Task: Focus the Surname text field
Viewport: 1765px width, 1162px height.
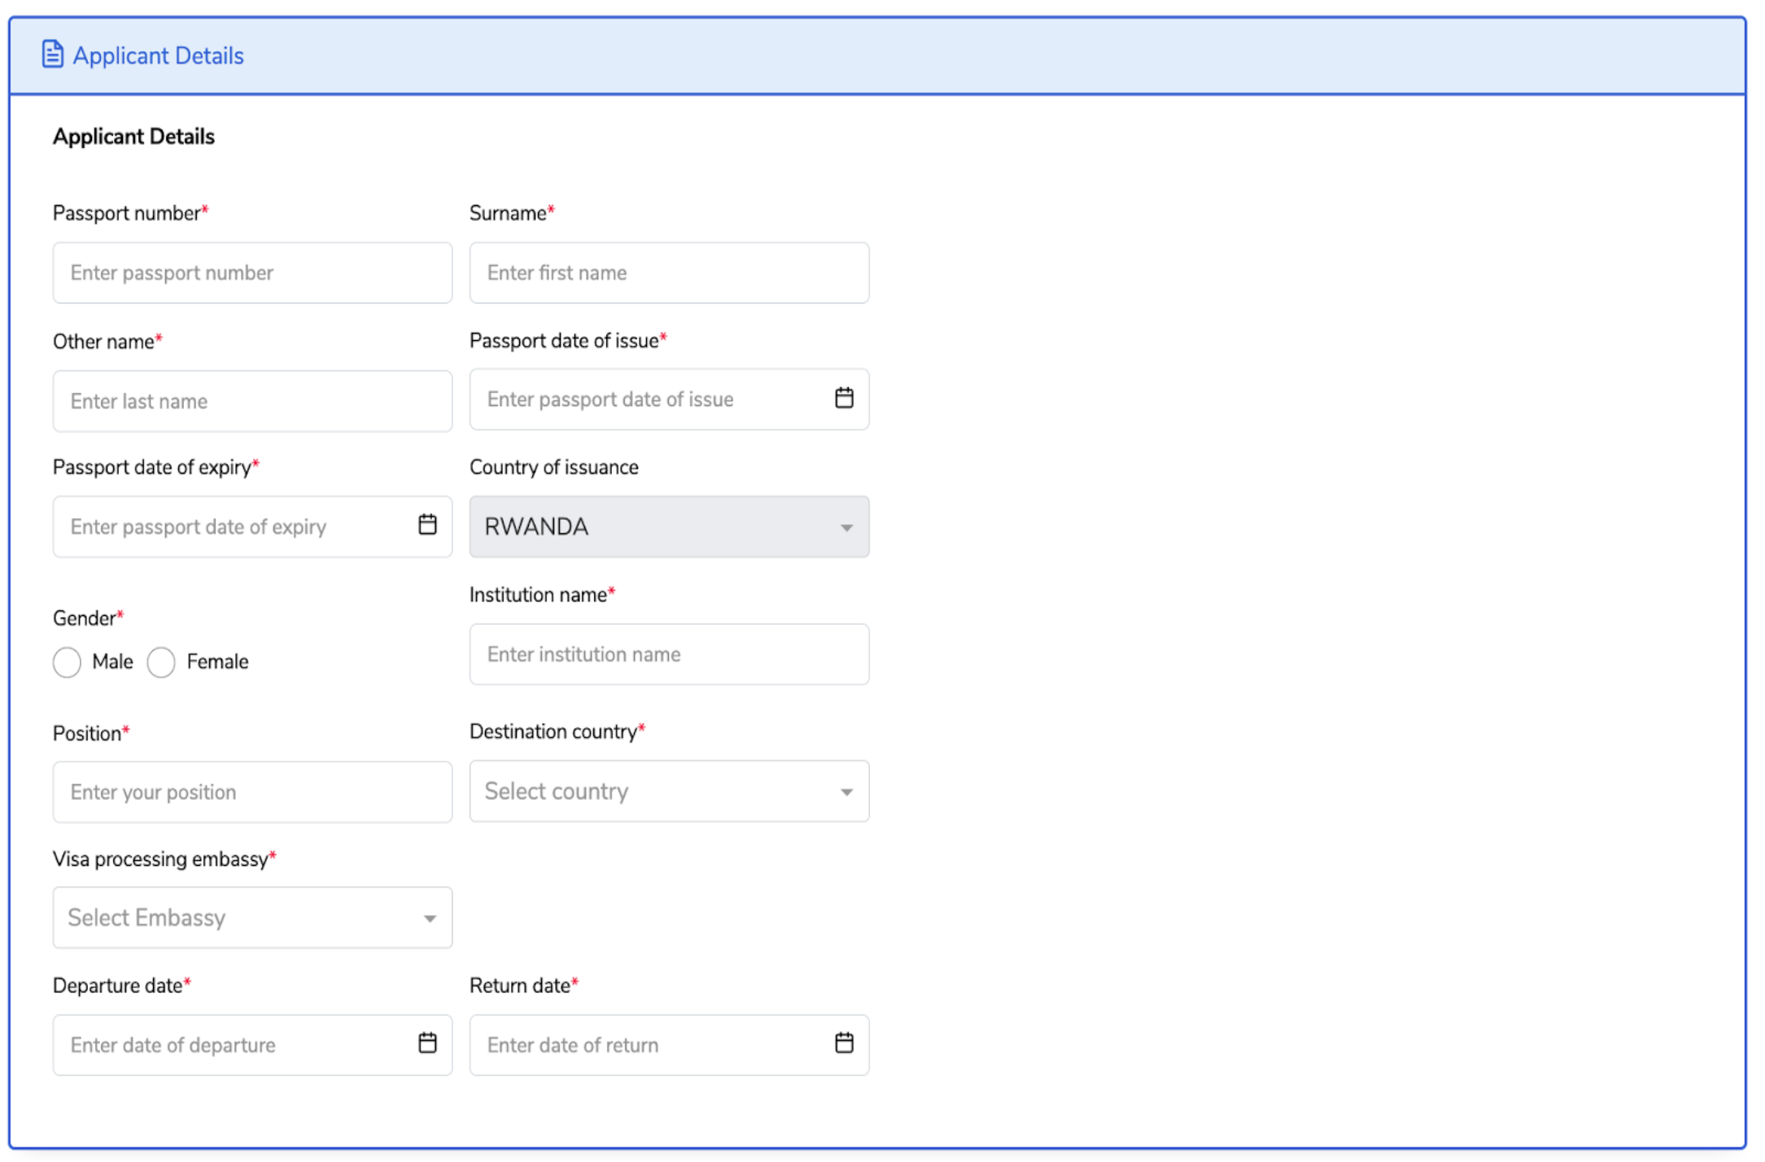Action: click(x=668, y=273)
